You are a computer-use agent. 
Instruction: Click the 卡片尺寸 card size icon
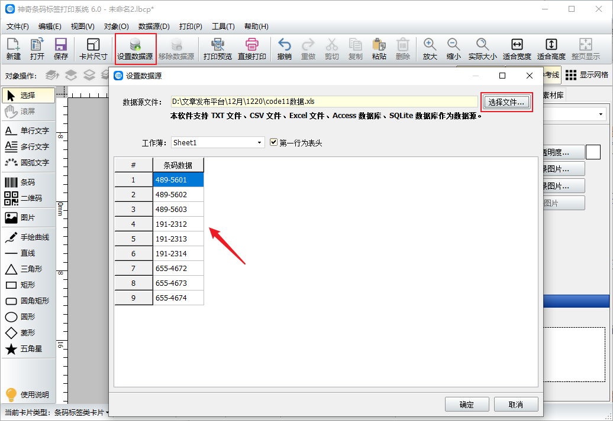[93, 49]
